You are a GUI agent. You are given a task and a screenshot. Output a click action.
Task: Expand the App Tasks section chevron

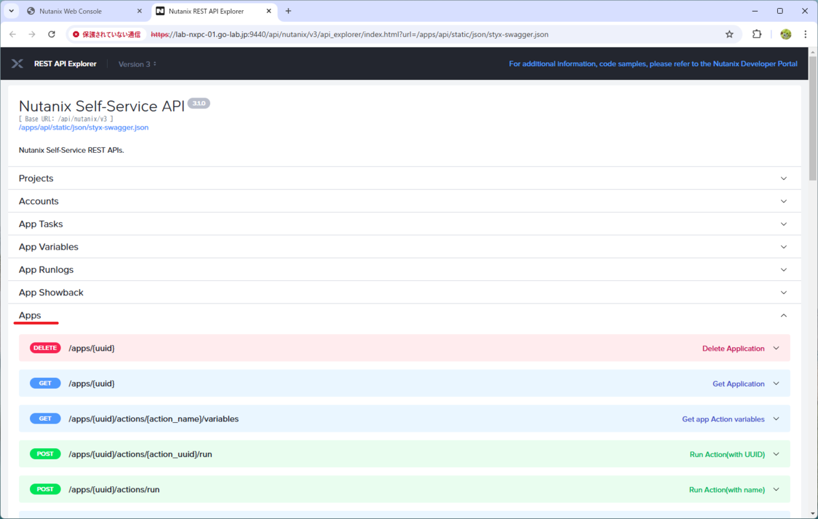pyautogui.click(x=783, y=224)
